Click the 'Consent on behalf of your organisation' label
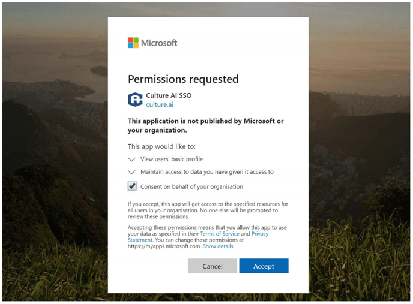 pyautogui.click(x=191, y=186)
